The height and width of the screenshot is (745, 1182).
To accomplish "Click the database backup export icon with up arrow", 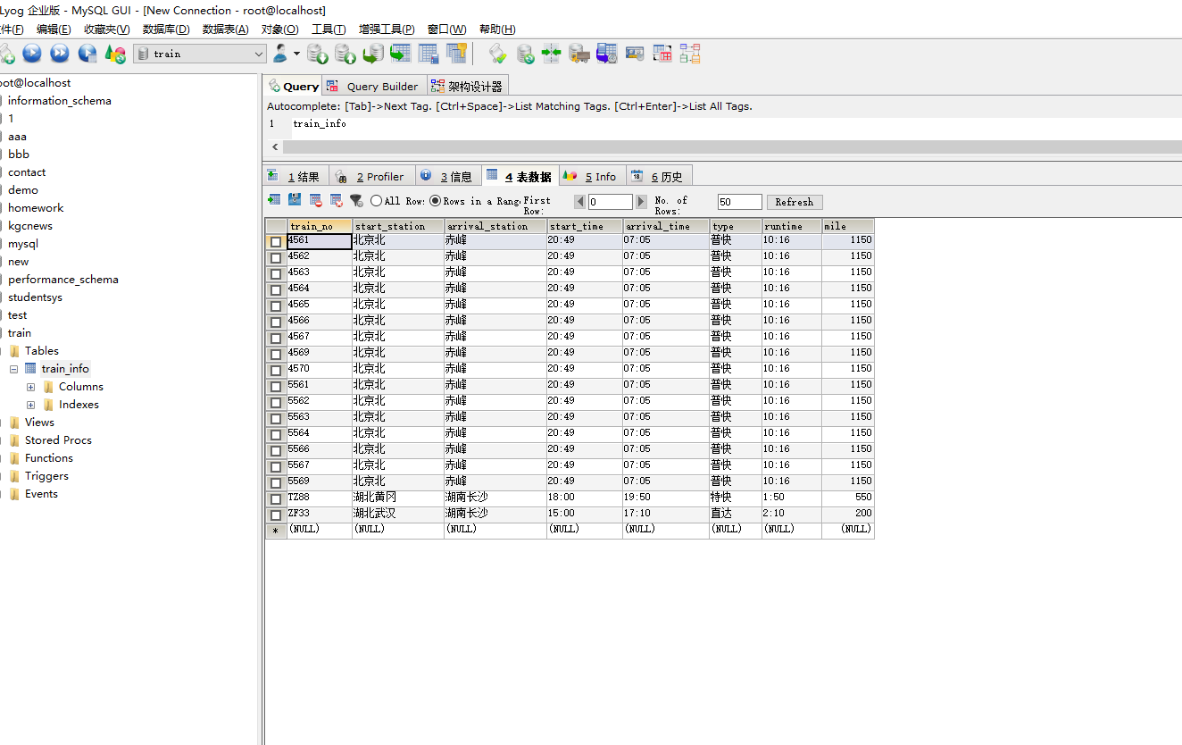I will point(345,54).
